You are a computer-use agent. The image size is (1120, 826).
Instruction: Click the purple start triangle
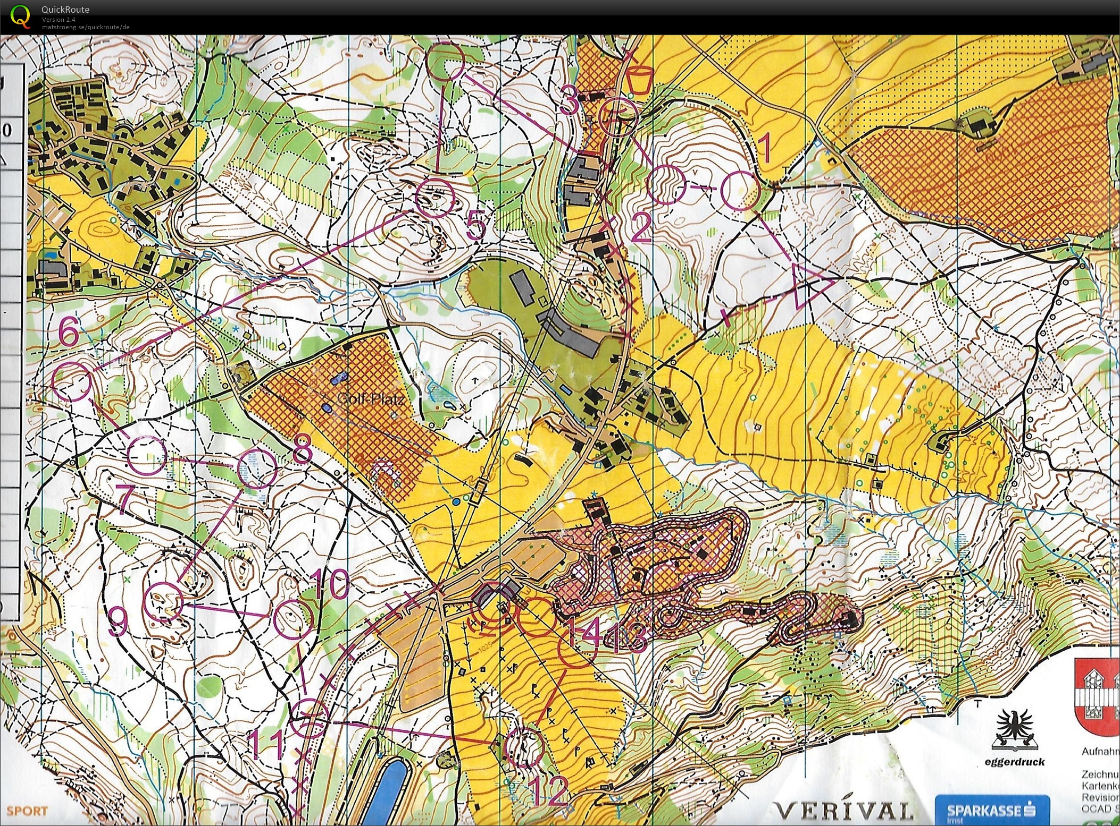[808, 285]
